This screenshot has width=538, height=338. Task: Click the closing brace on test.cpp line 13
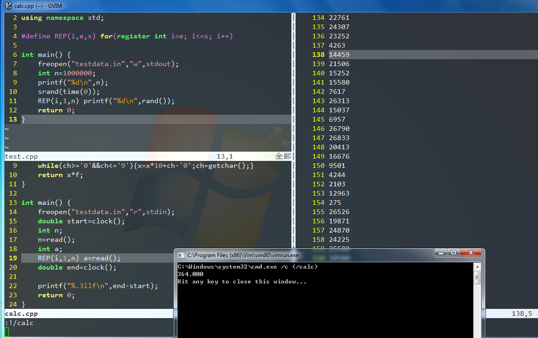coord(24,120)
